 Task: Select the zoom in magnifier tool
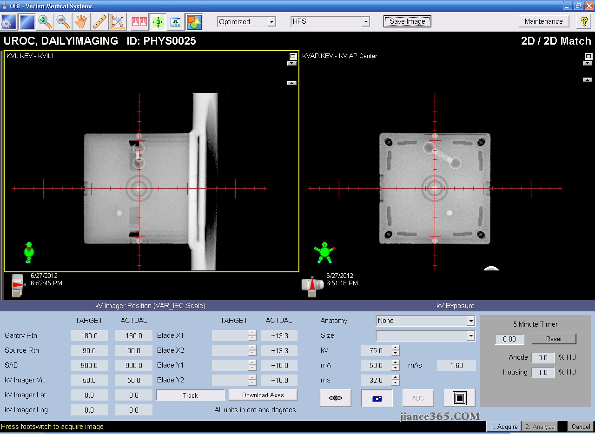[x=45, y=22]
